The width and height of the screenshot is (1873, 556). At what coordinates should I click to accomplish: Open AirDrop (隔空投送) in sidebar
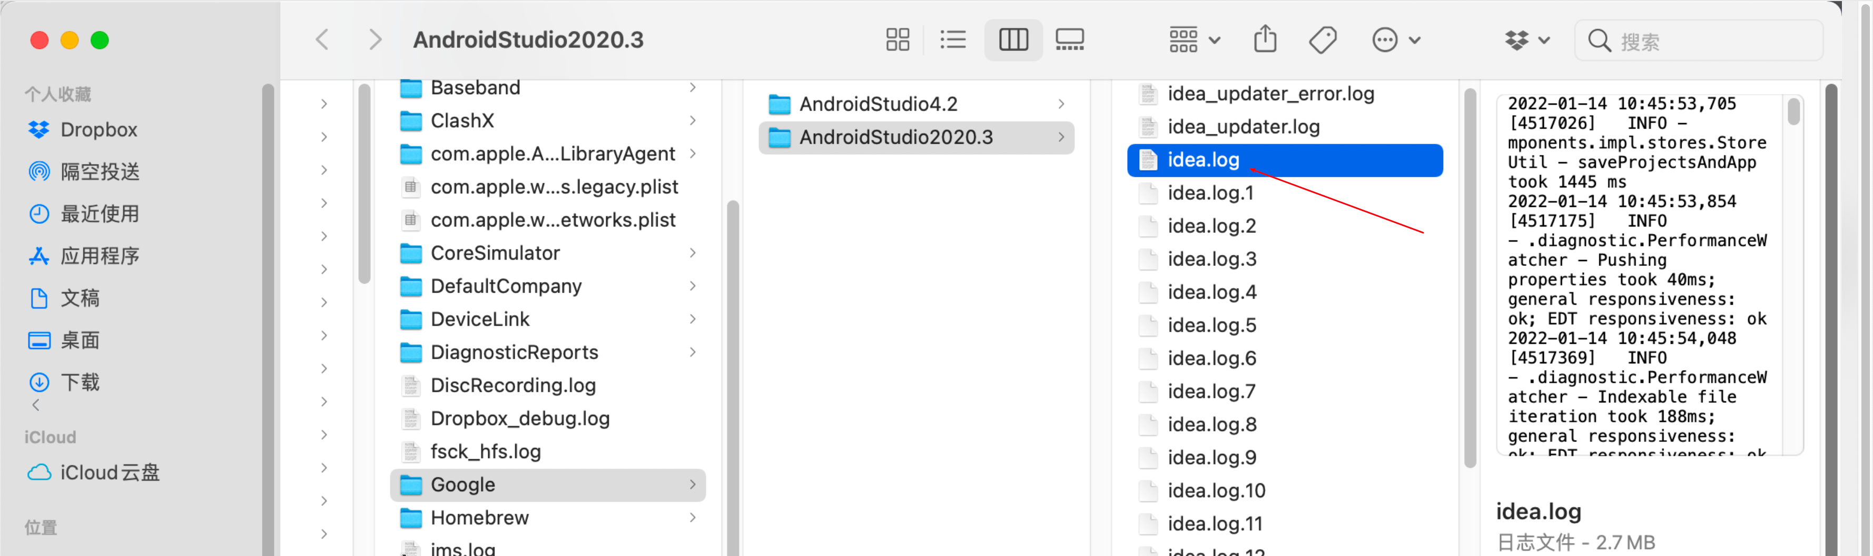[84, 172]
